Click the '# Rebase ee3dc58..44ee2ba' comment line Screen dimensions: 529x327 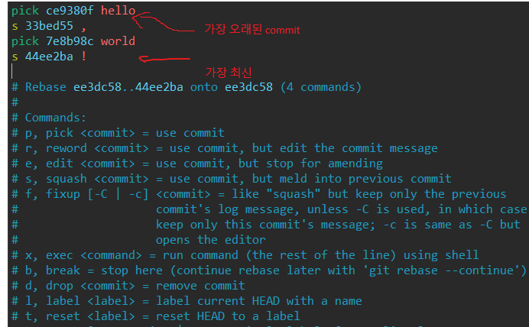pyautogui.click(x=187, y=87)
